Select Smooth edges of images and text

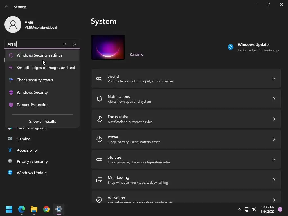coord(42,67)
